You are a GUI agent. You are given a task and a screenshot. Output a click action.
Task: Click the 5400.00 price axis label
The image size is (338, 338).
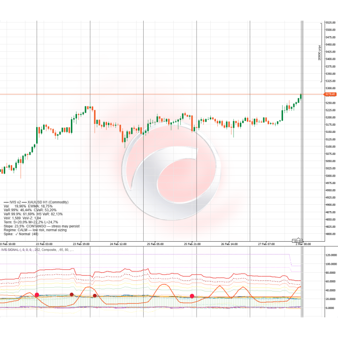point(330,59)
